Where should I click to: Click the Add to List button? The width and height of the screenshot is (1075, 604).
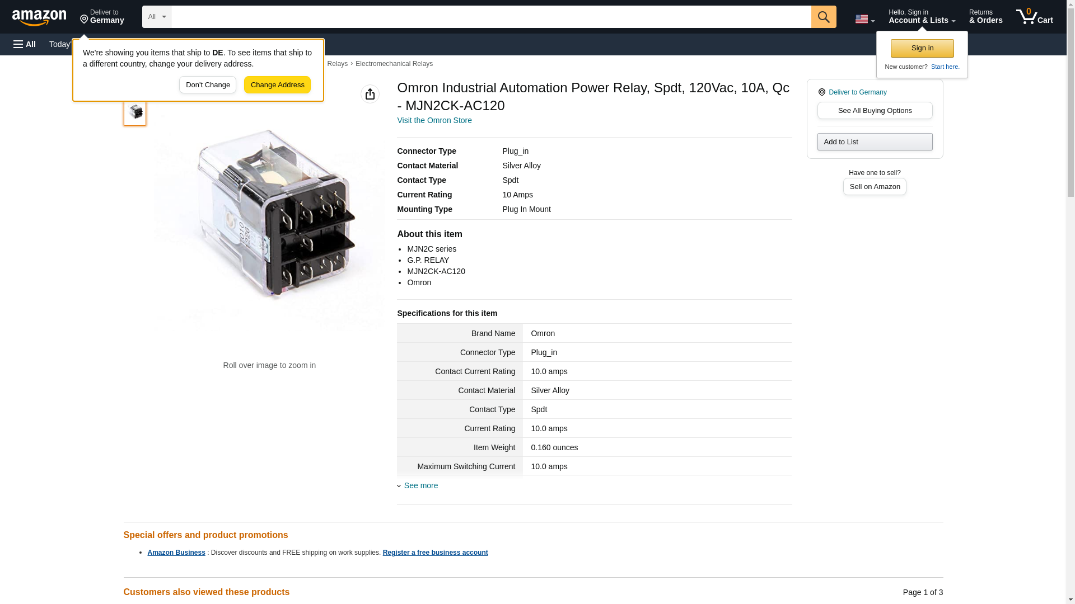pyautogui.click(x=874, y=141)
